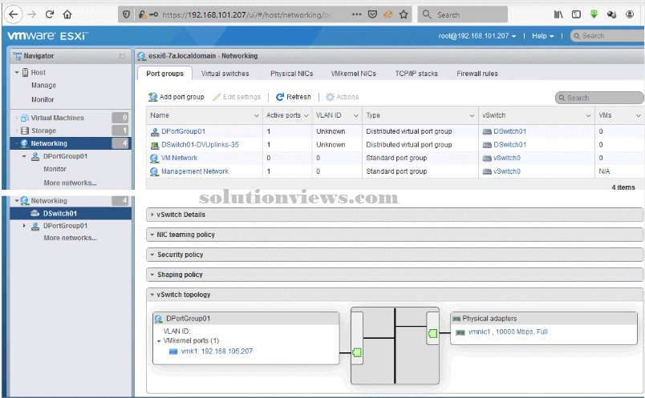Open the vmk1: 192.168.105.207 link

point(217,352)
